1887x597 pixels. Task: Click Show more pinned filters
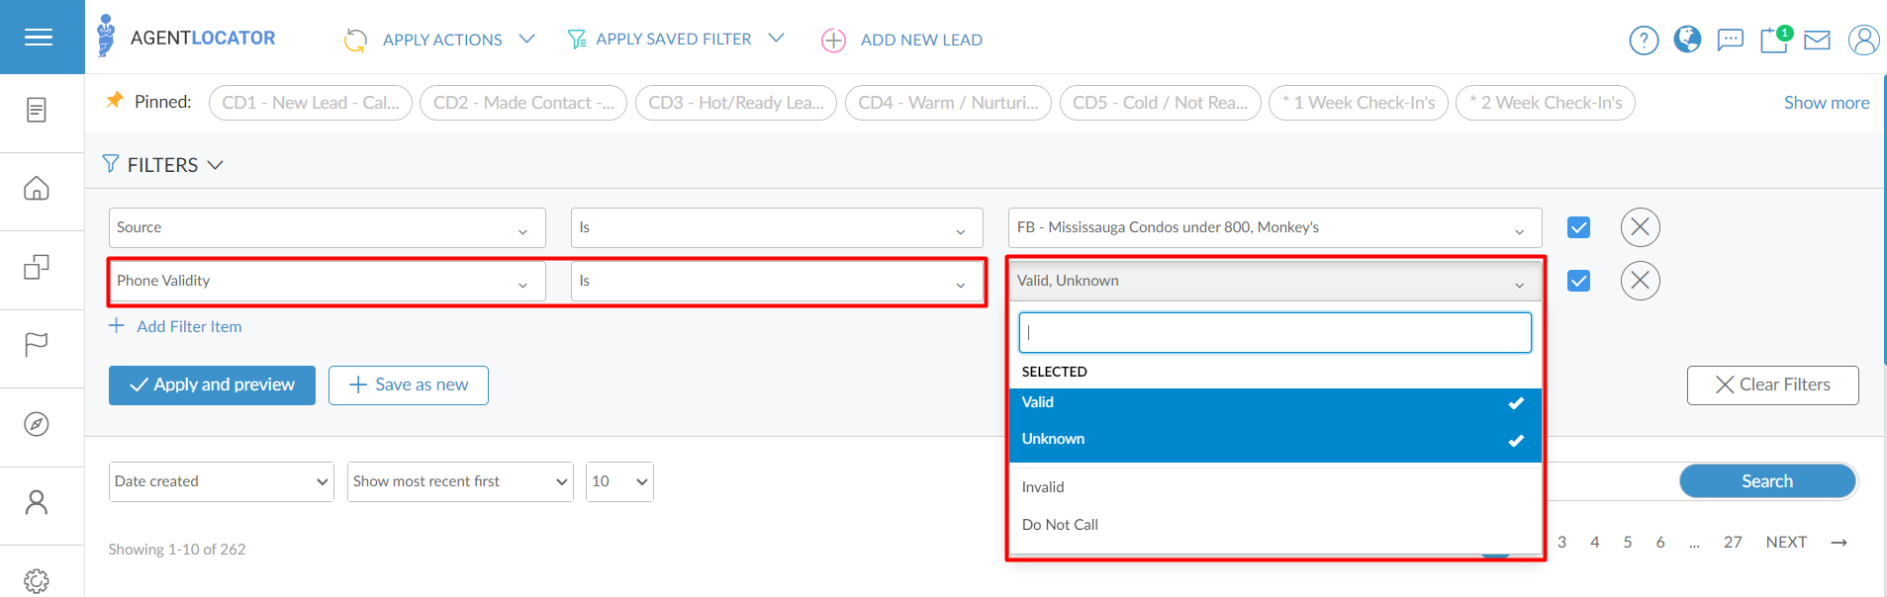click(1827, 103)
